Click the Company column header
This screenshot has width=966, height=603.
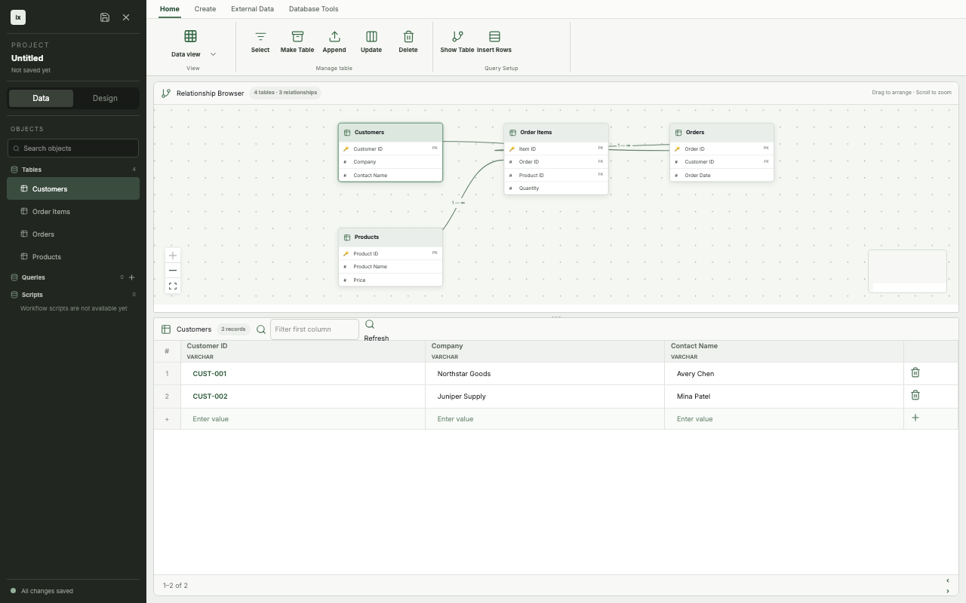pyautogui.click(x=545, y=351)
